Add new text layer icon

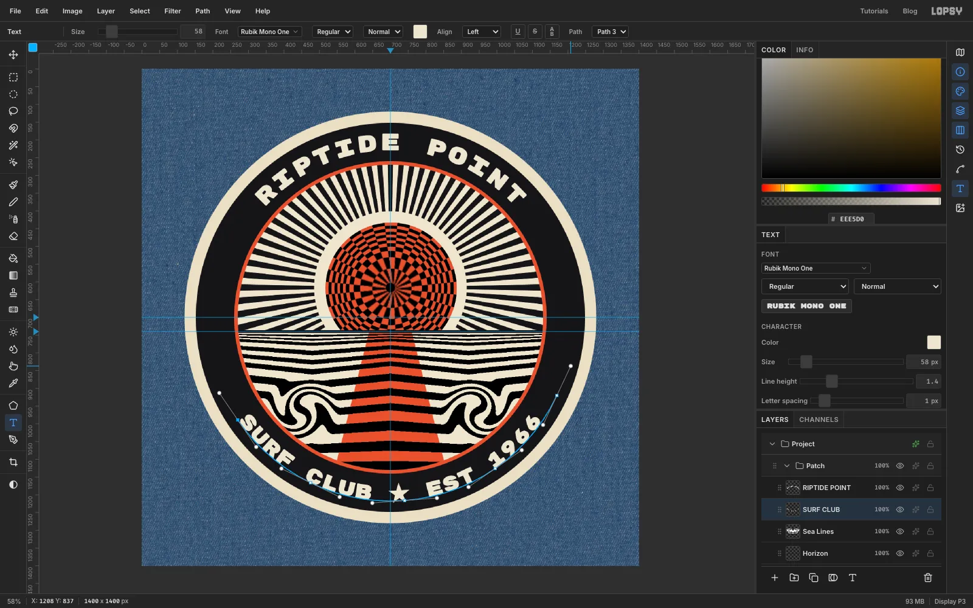click(853, 578)
